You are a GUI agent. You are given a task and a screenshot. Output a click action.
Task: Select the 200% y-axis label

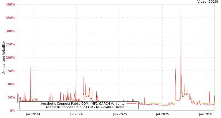[x=10, y=58]
